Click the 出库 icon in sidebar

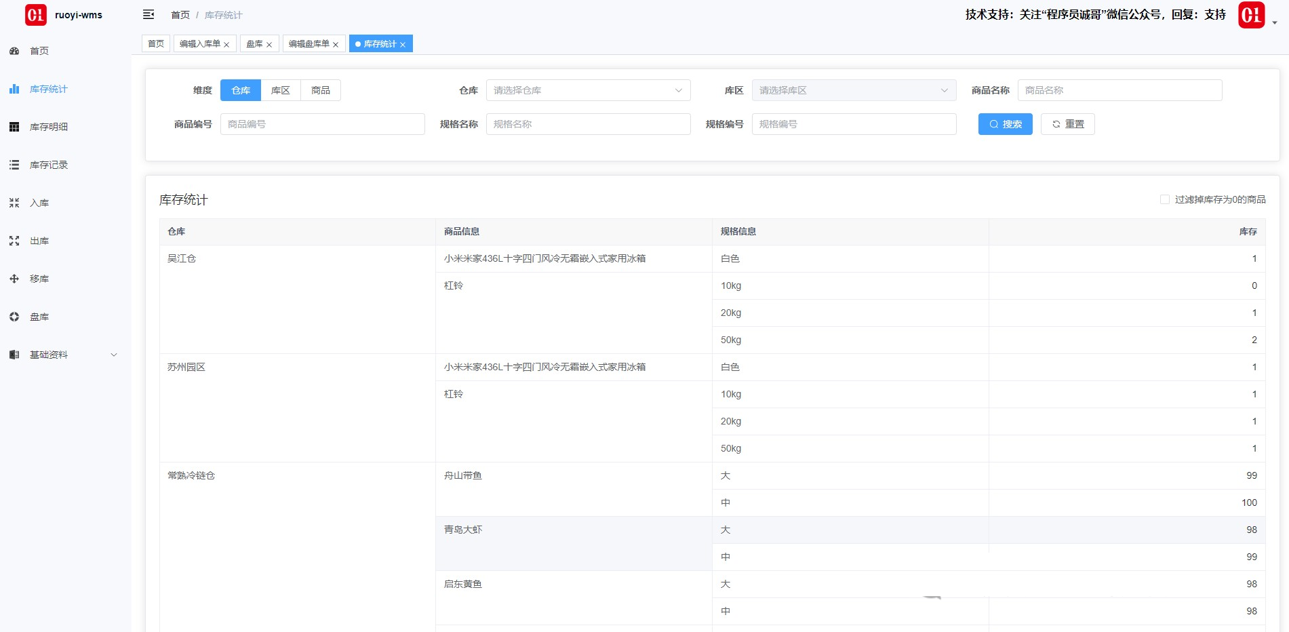click(x=14, y=241)
